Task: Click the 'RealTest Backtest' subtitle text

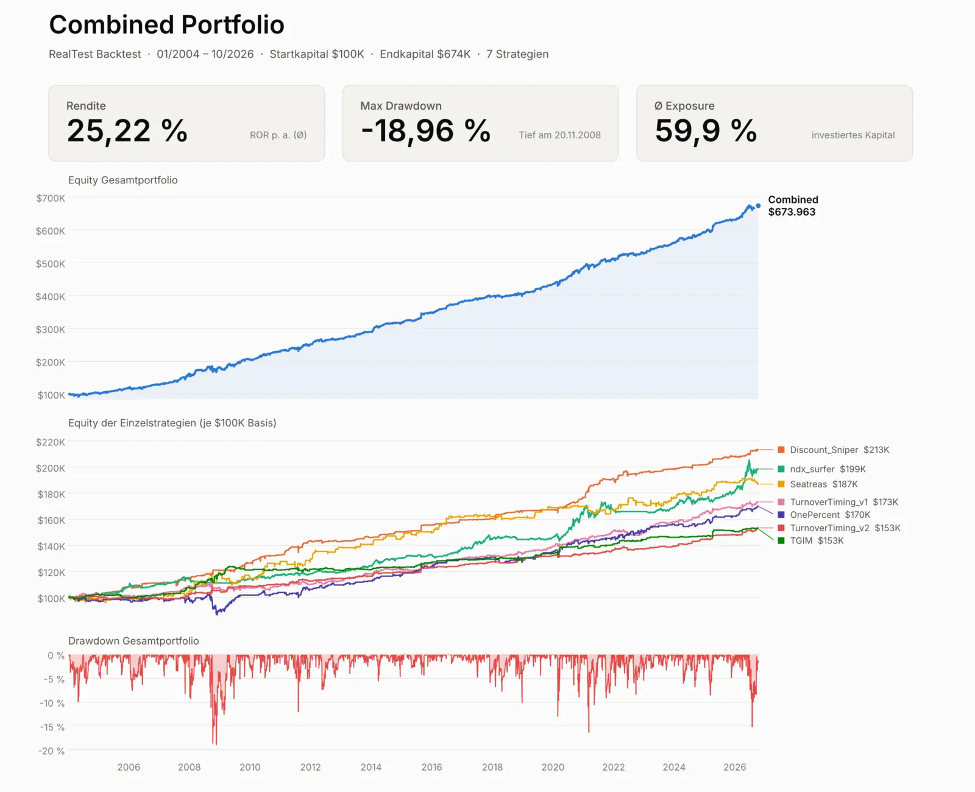Action: tap(94, 54)
